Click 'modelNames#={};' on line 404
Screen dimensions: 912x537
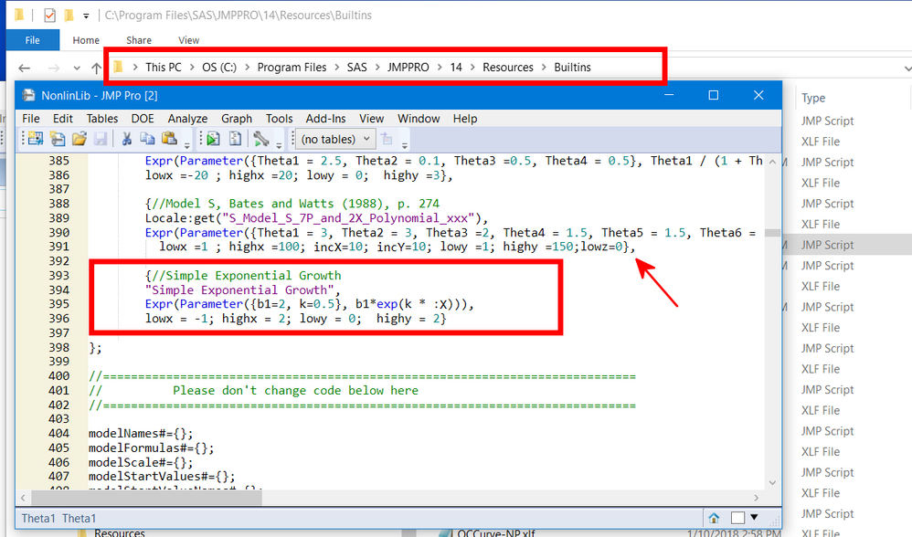pyautogui.click(x=141, y=434)
